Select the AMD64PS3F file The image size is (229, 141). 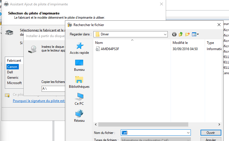pyautogui.click(x=110, y=49)
